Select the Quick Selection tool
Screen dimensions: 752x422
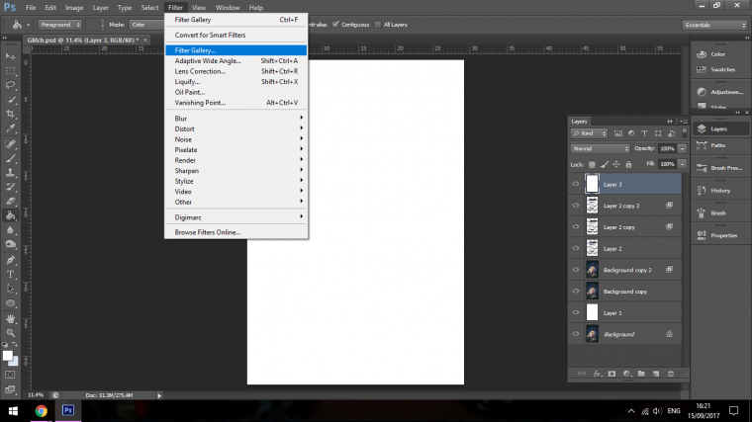[10, 100]
